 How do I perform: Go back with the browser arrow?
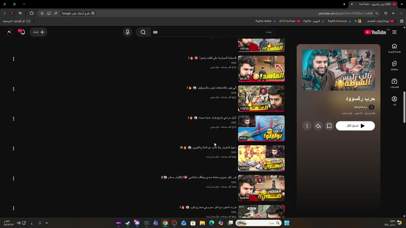click(393, 13)
